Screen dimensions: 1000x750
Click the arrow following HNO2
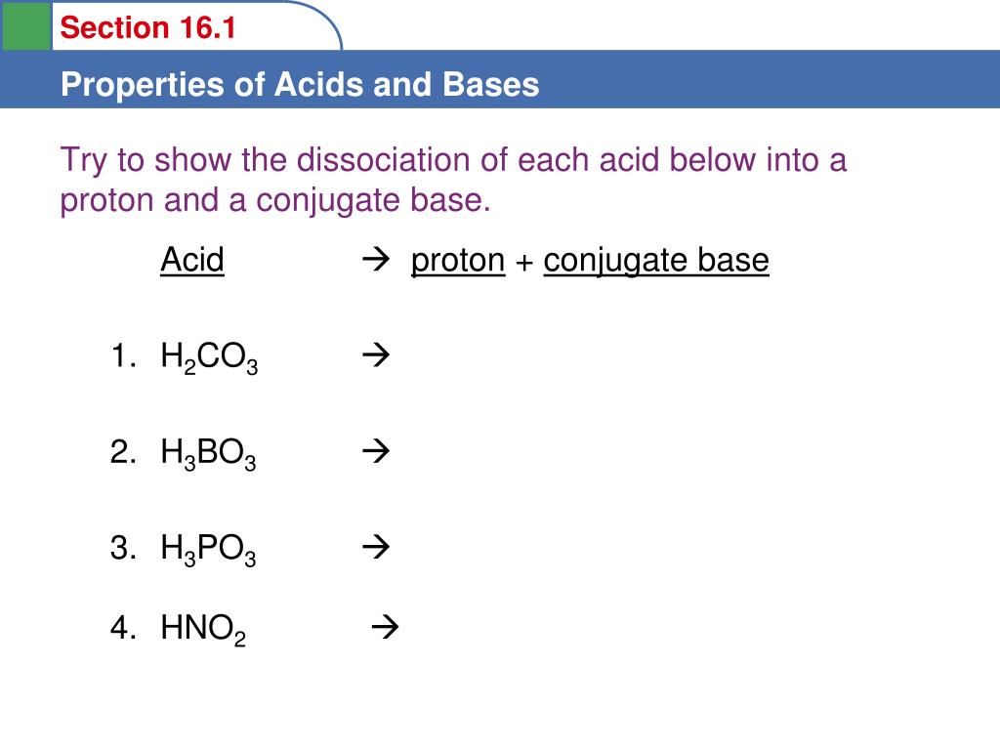coord(385,627)
